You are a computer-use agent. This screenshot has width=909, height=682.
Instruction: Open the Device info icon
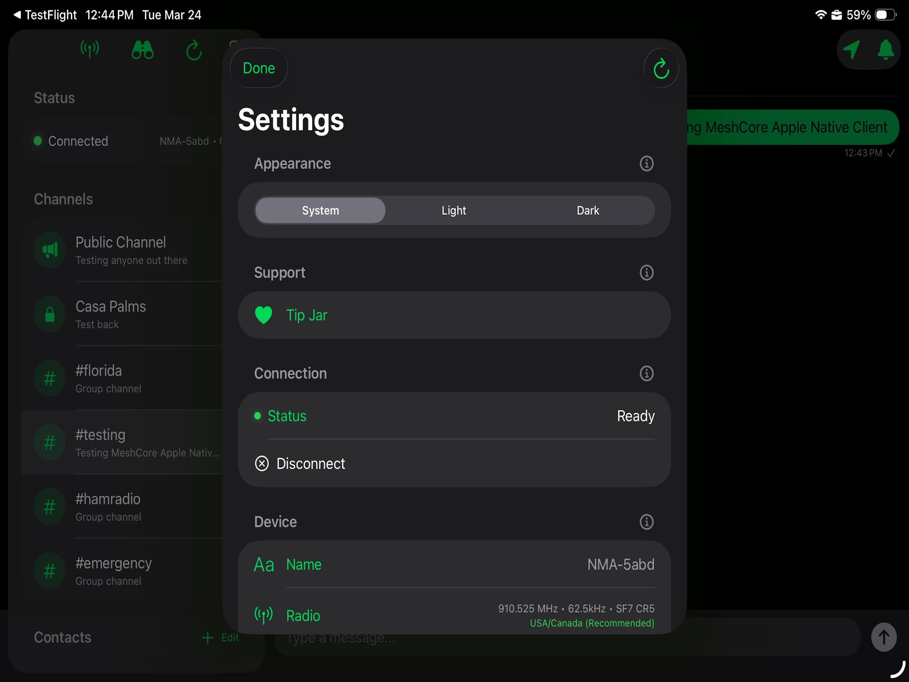point(646,522)
